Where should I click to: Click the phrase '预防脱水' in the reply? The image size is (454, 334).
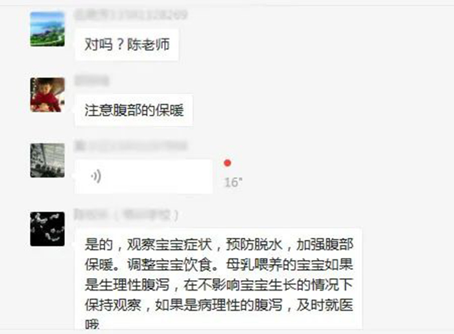click(x=254, y=245)
